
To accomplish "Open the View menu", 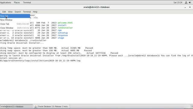I will tap(10, 12).
